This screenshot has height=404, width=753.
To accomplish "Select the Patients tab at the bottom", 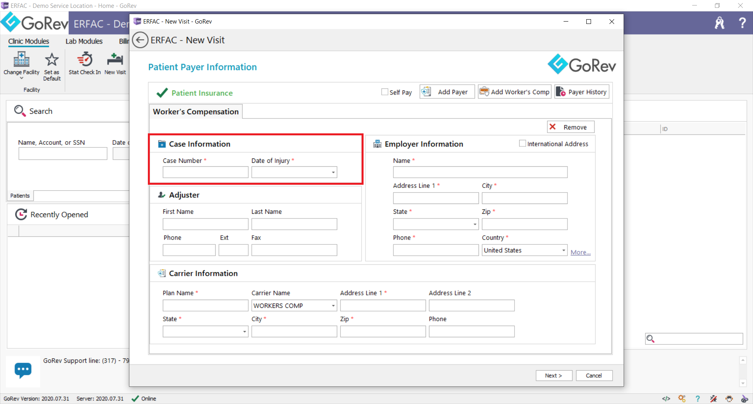I will tap(20, 195).
